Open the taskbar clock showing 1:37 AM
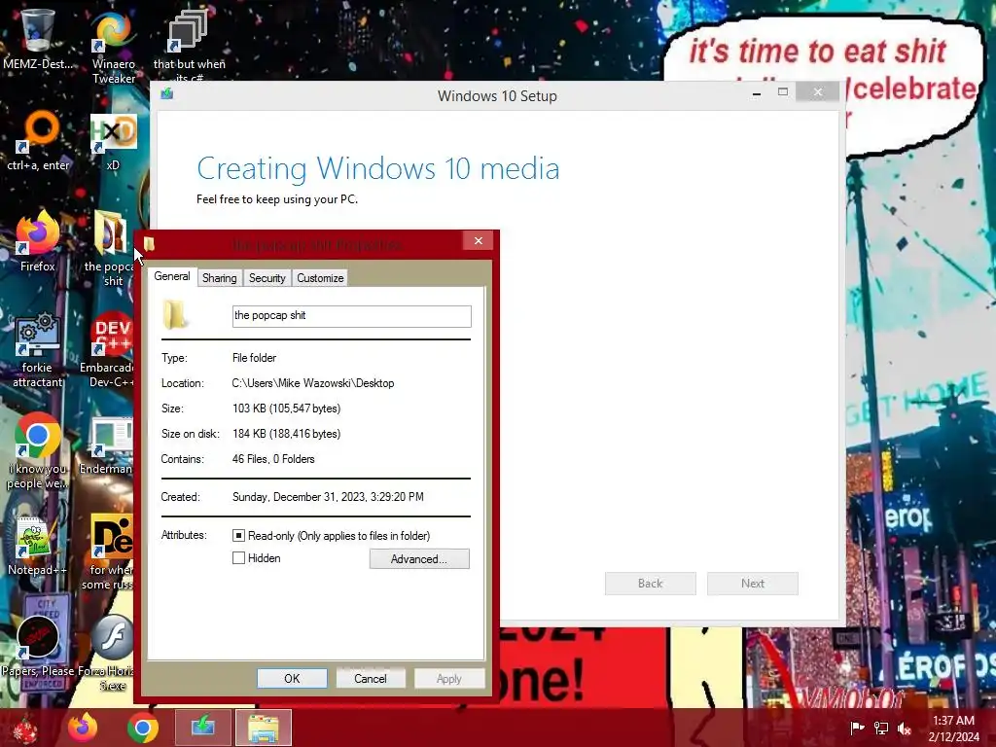The height and width of the screenshot is (747, 996). [953, 728]
